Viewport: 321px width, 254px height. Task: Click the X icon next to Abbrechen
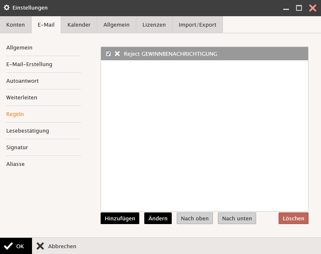tap(40, 246)
